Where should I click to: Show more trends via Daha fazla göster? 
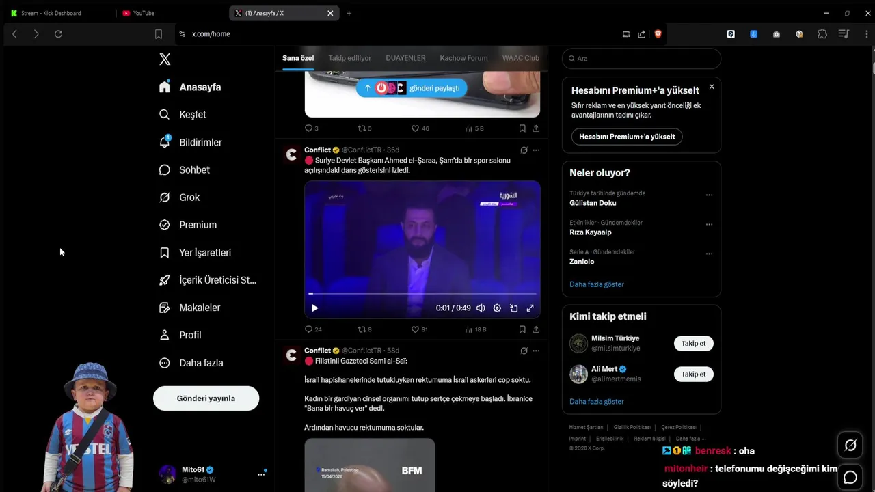pyautogui.click(x=597, y=284)
